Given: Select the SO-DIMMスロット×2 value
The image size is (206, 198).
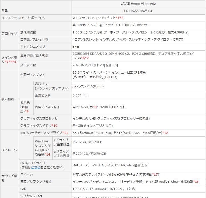Looking at the screenshot, I should click(95, 65).
